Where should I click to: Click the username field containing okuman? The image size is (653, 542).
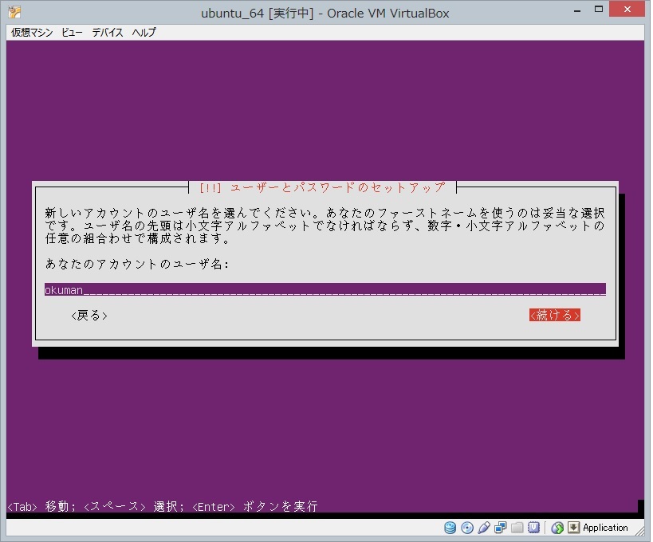pyautogui.click(x=325, y=289)
